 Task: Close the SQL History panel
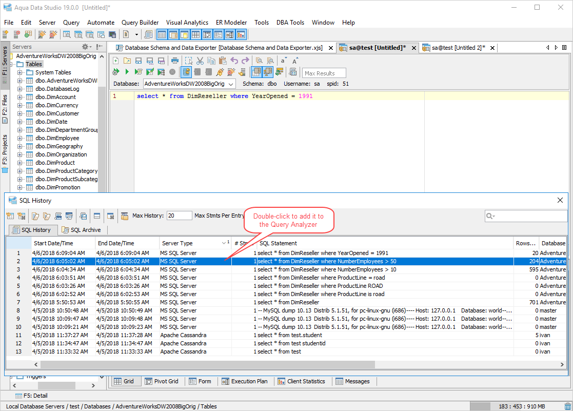pos(560,200)
